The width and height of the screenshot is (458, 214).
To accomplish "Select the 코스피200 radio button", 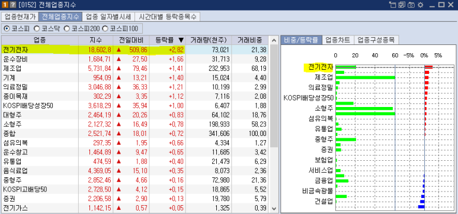I will (x=67, y=28).
